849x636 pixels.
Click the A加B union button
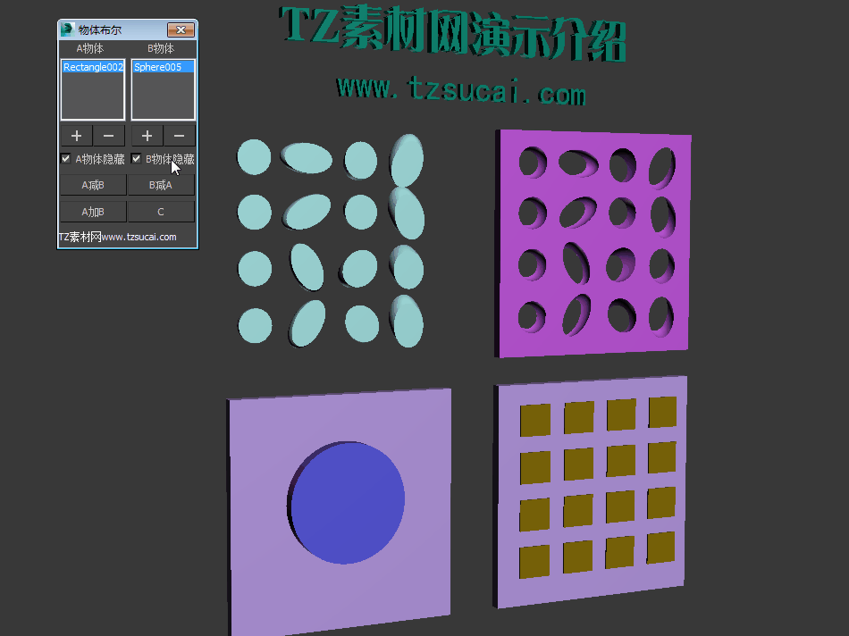pos(93,212)
